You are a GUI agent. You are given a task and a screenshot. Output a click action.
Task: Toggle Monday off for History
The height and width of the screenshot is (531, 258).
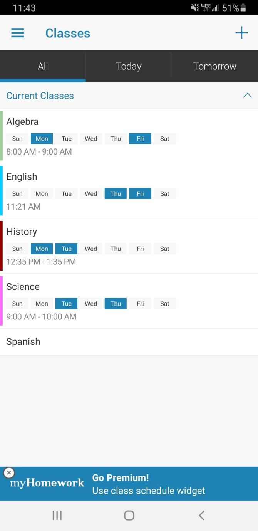point(41,249)
